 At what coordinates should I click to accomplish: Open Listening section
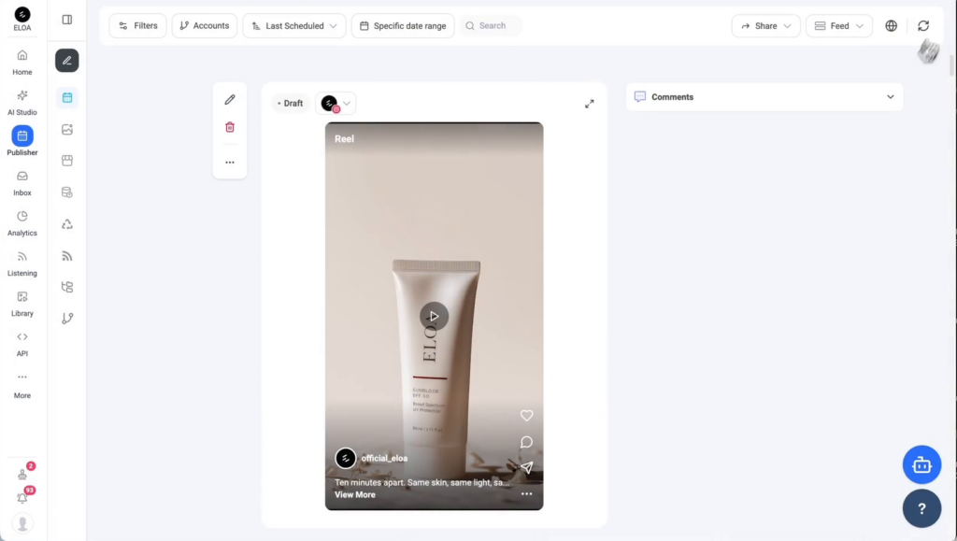[x=22, y=263]
